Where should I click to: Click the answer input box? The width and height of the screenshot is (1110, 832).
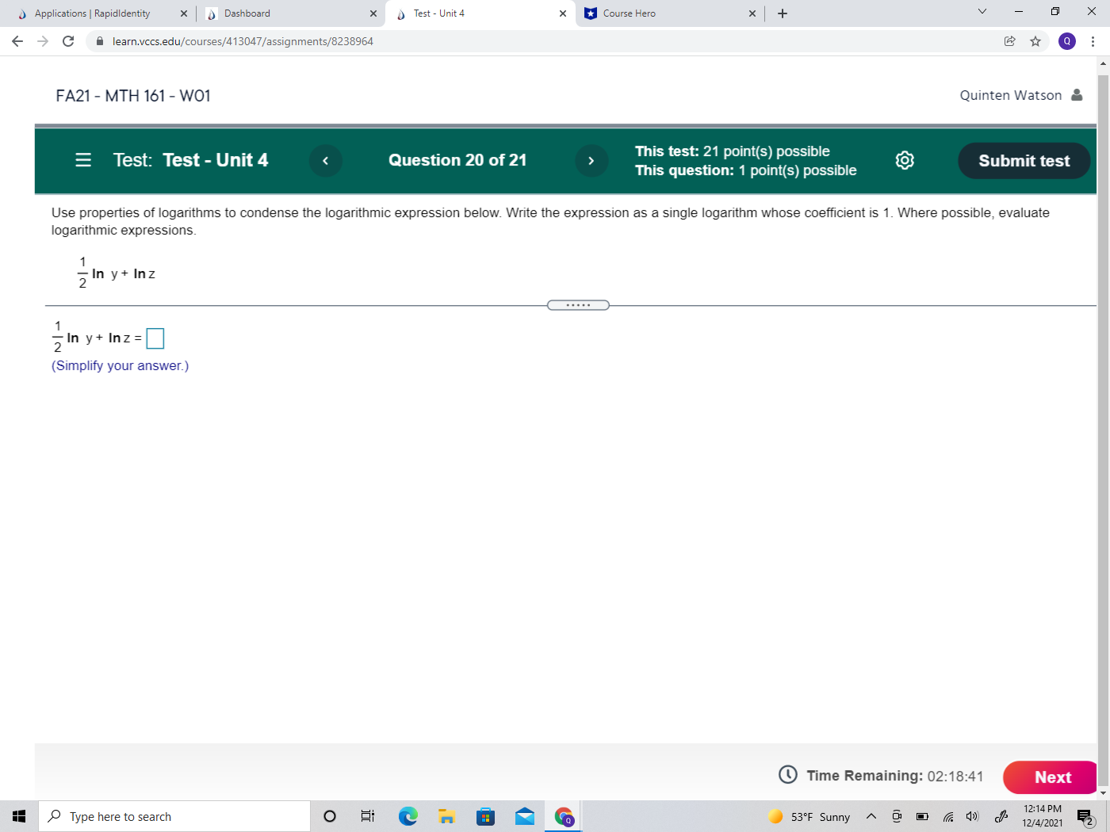[155, 338]
